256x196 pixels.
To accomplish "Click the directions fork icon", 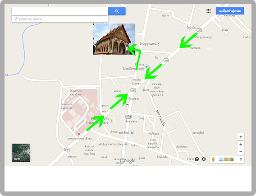I will [16, 19].
